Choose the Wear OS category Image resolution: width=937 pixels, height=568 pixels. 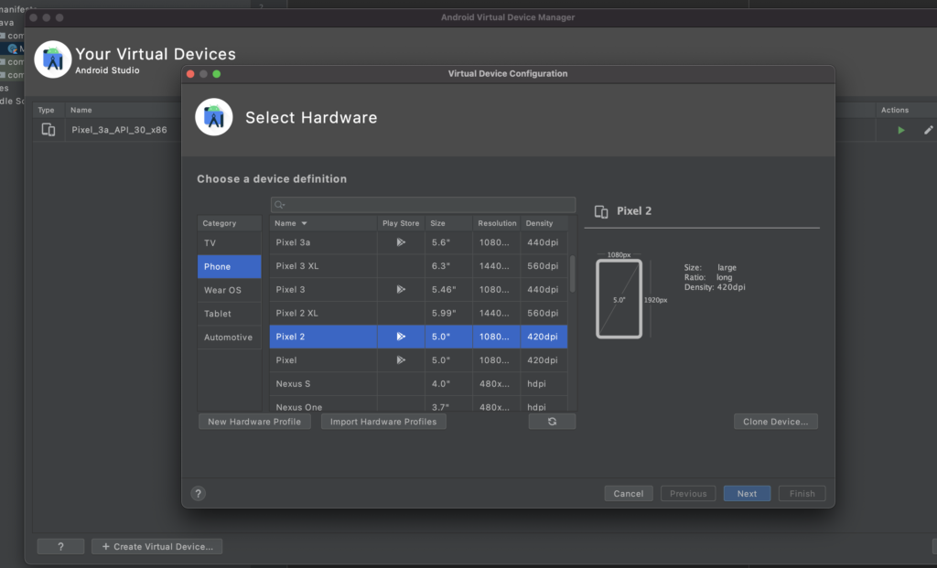pos(230,290)
